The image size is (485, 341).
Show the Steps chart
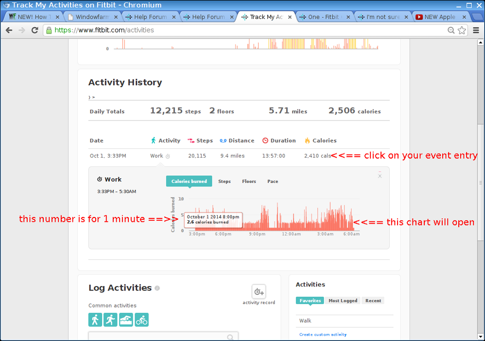[224, 181]
